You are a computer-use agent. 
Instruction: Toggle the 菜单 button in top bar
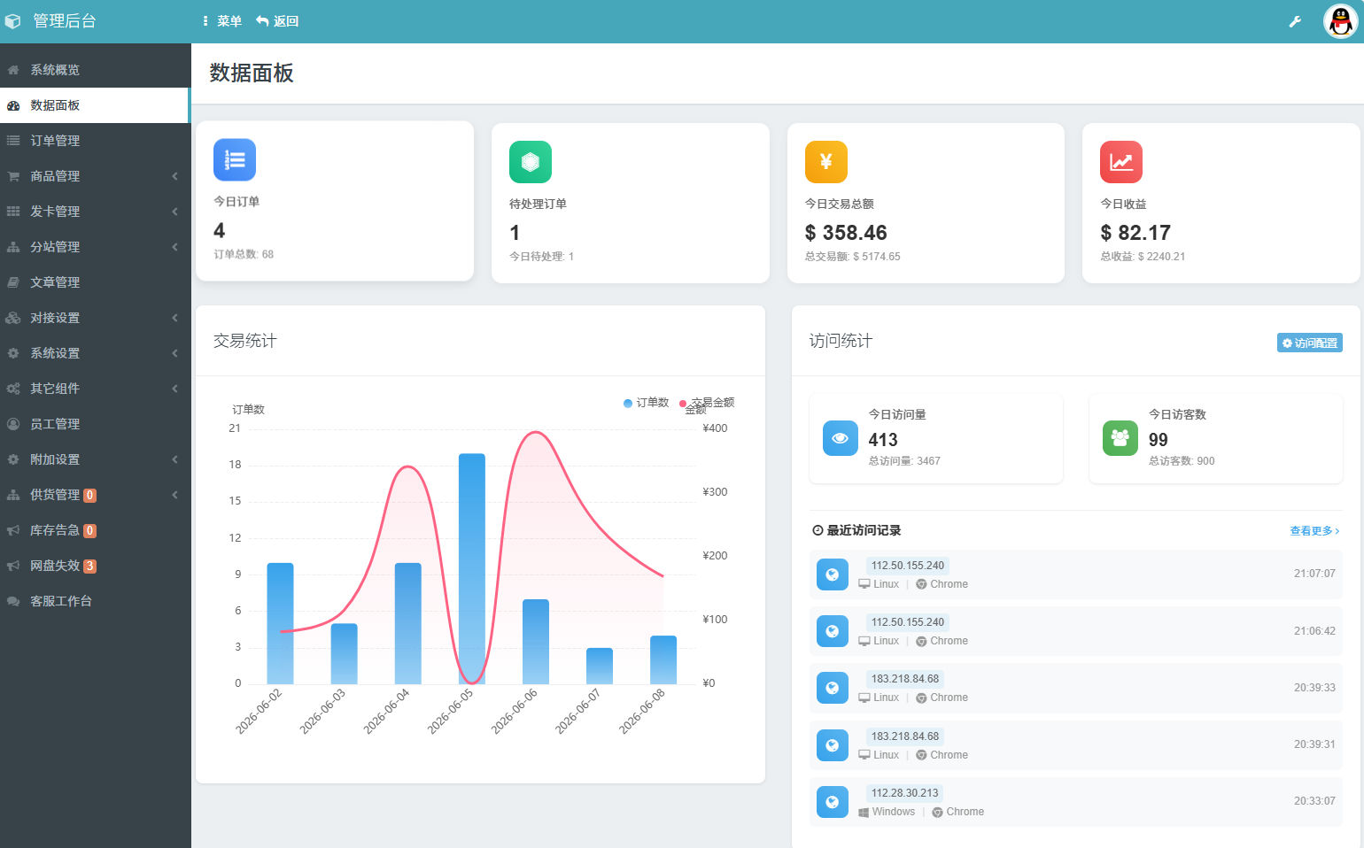[222, 21]
